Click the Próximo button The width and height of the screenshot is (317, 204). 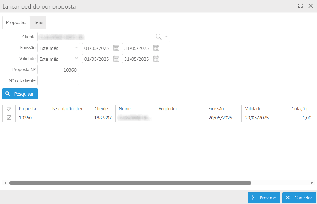pyautogui.click(x=264, y=198)
